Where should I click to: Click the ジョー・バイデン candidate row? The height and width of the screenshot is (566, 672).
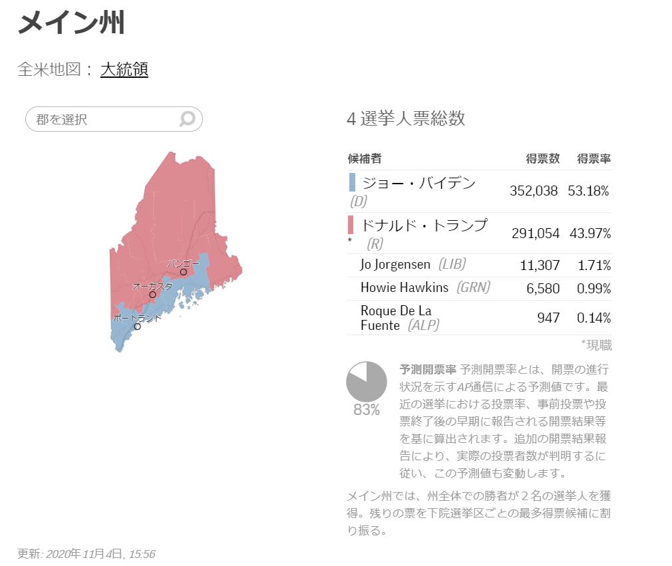[479, 191]
